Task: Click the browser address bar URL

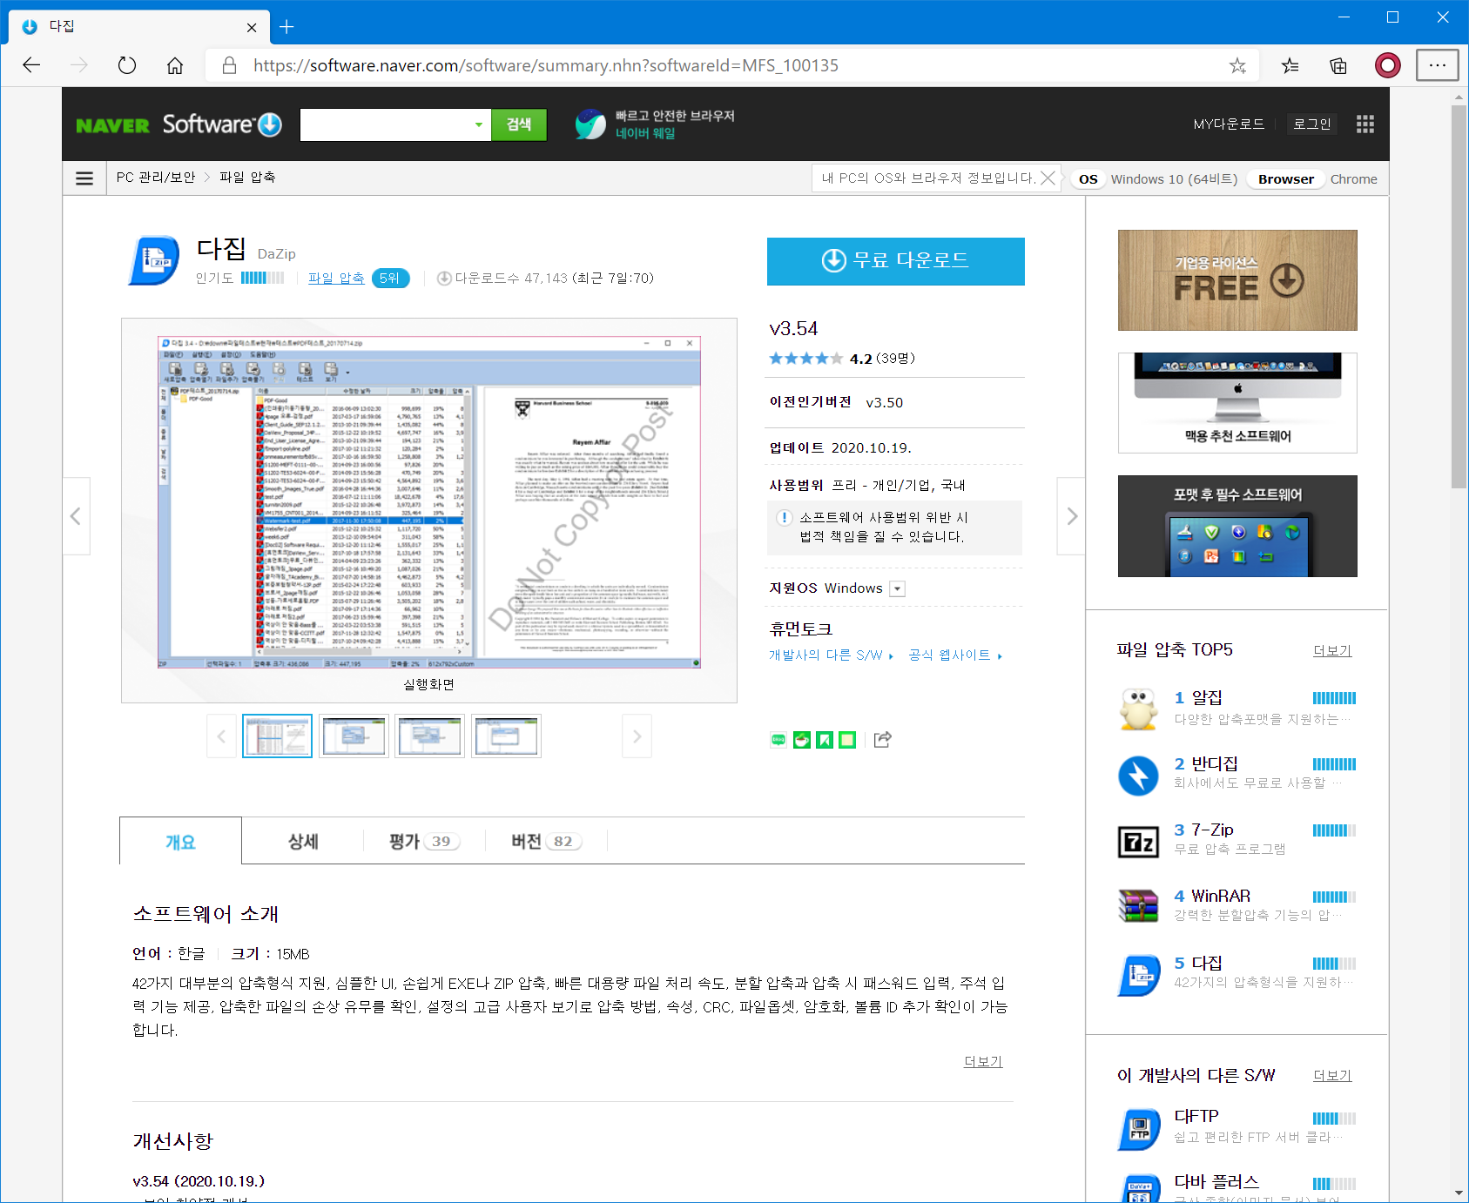Action: click(546, 65)
